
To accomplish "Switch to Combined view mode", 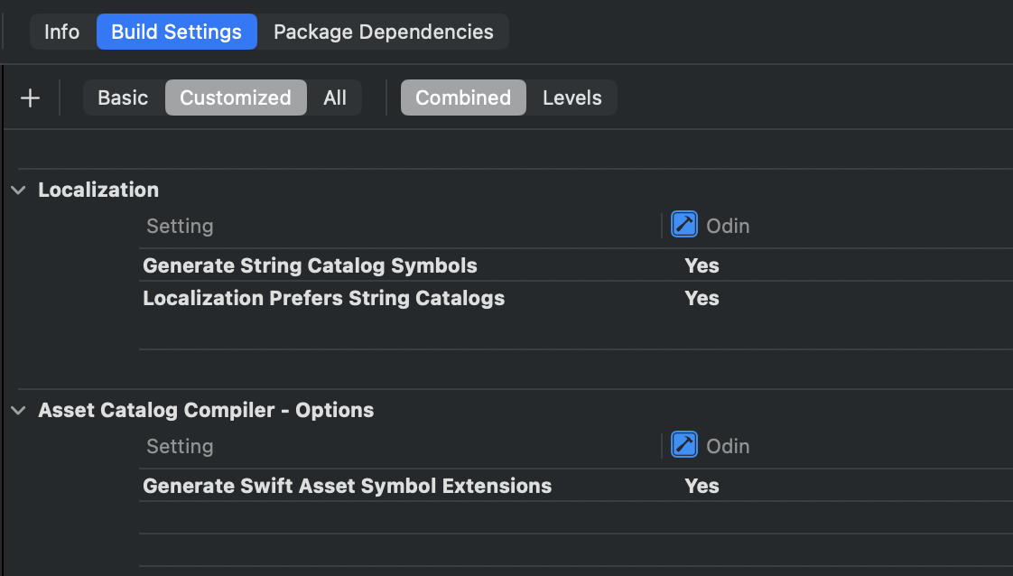I will [x=463, y=98].
